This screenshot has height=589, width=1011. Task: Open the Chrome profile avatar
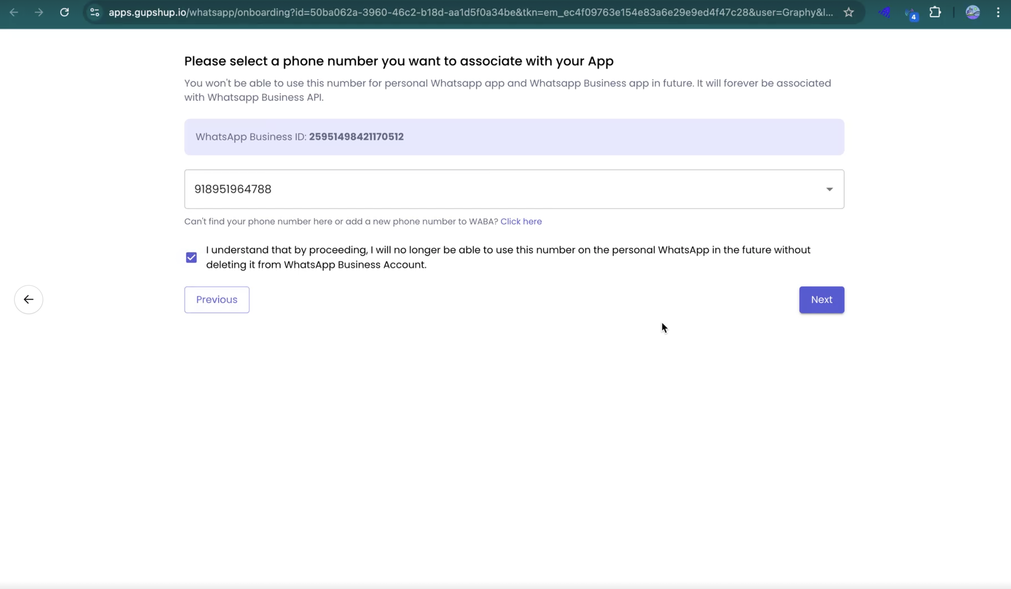pyautogui.click(x=973, y=12)
